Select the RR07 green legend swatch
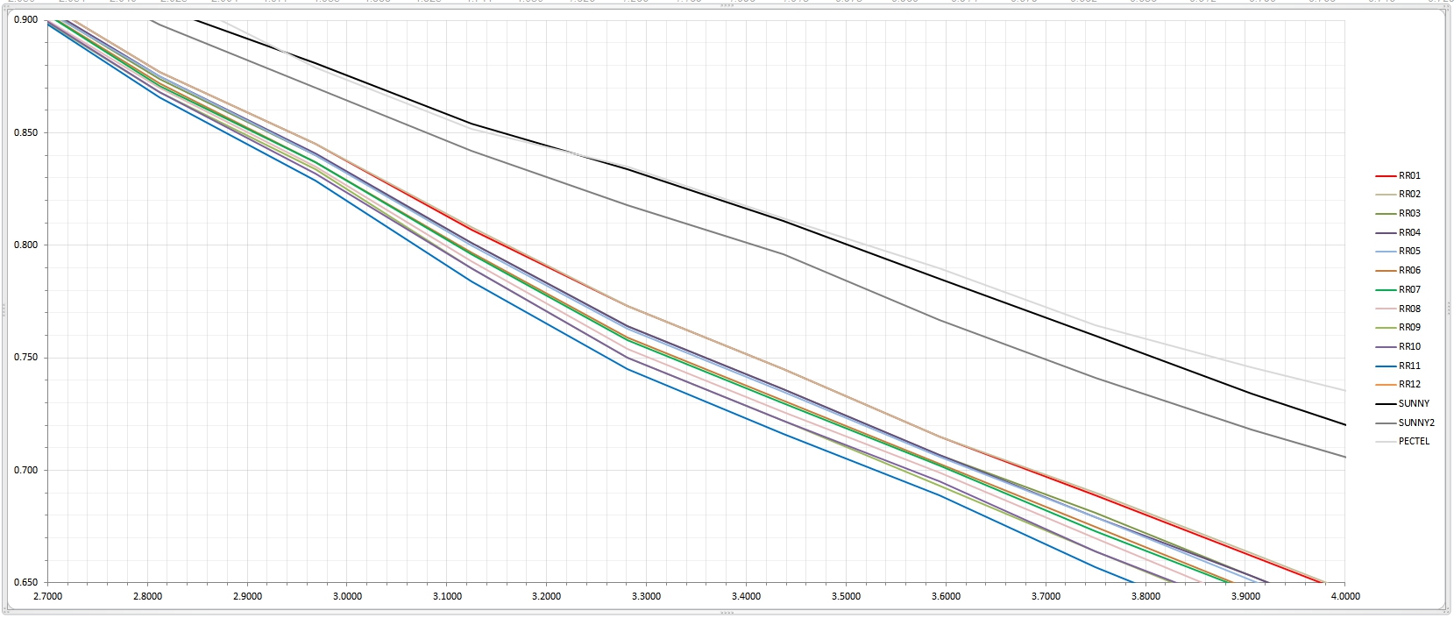1454x618 pixels. 1386,290
